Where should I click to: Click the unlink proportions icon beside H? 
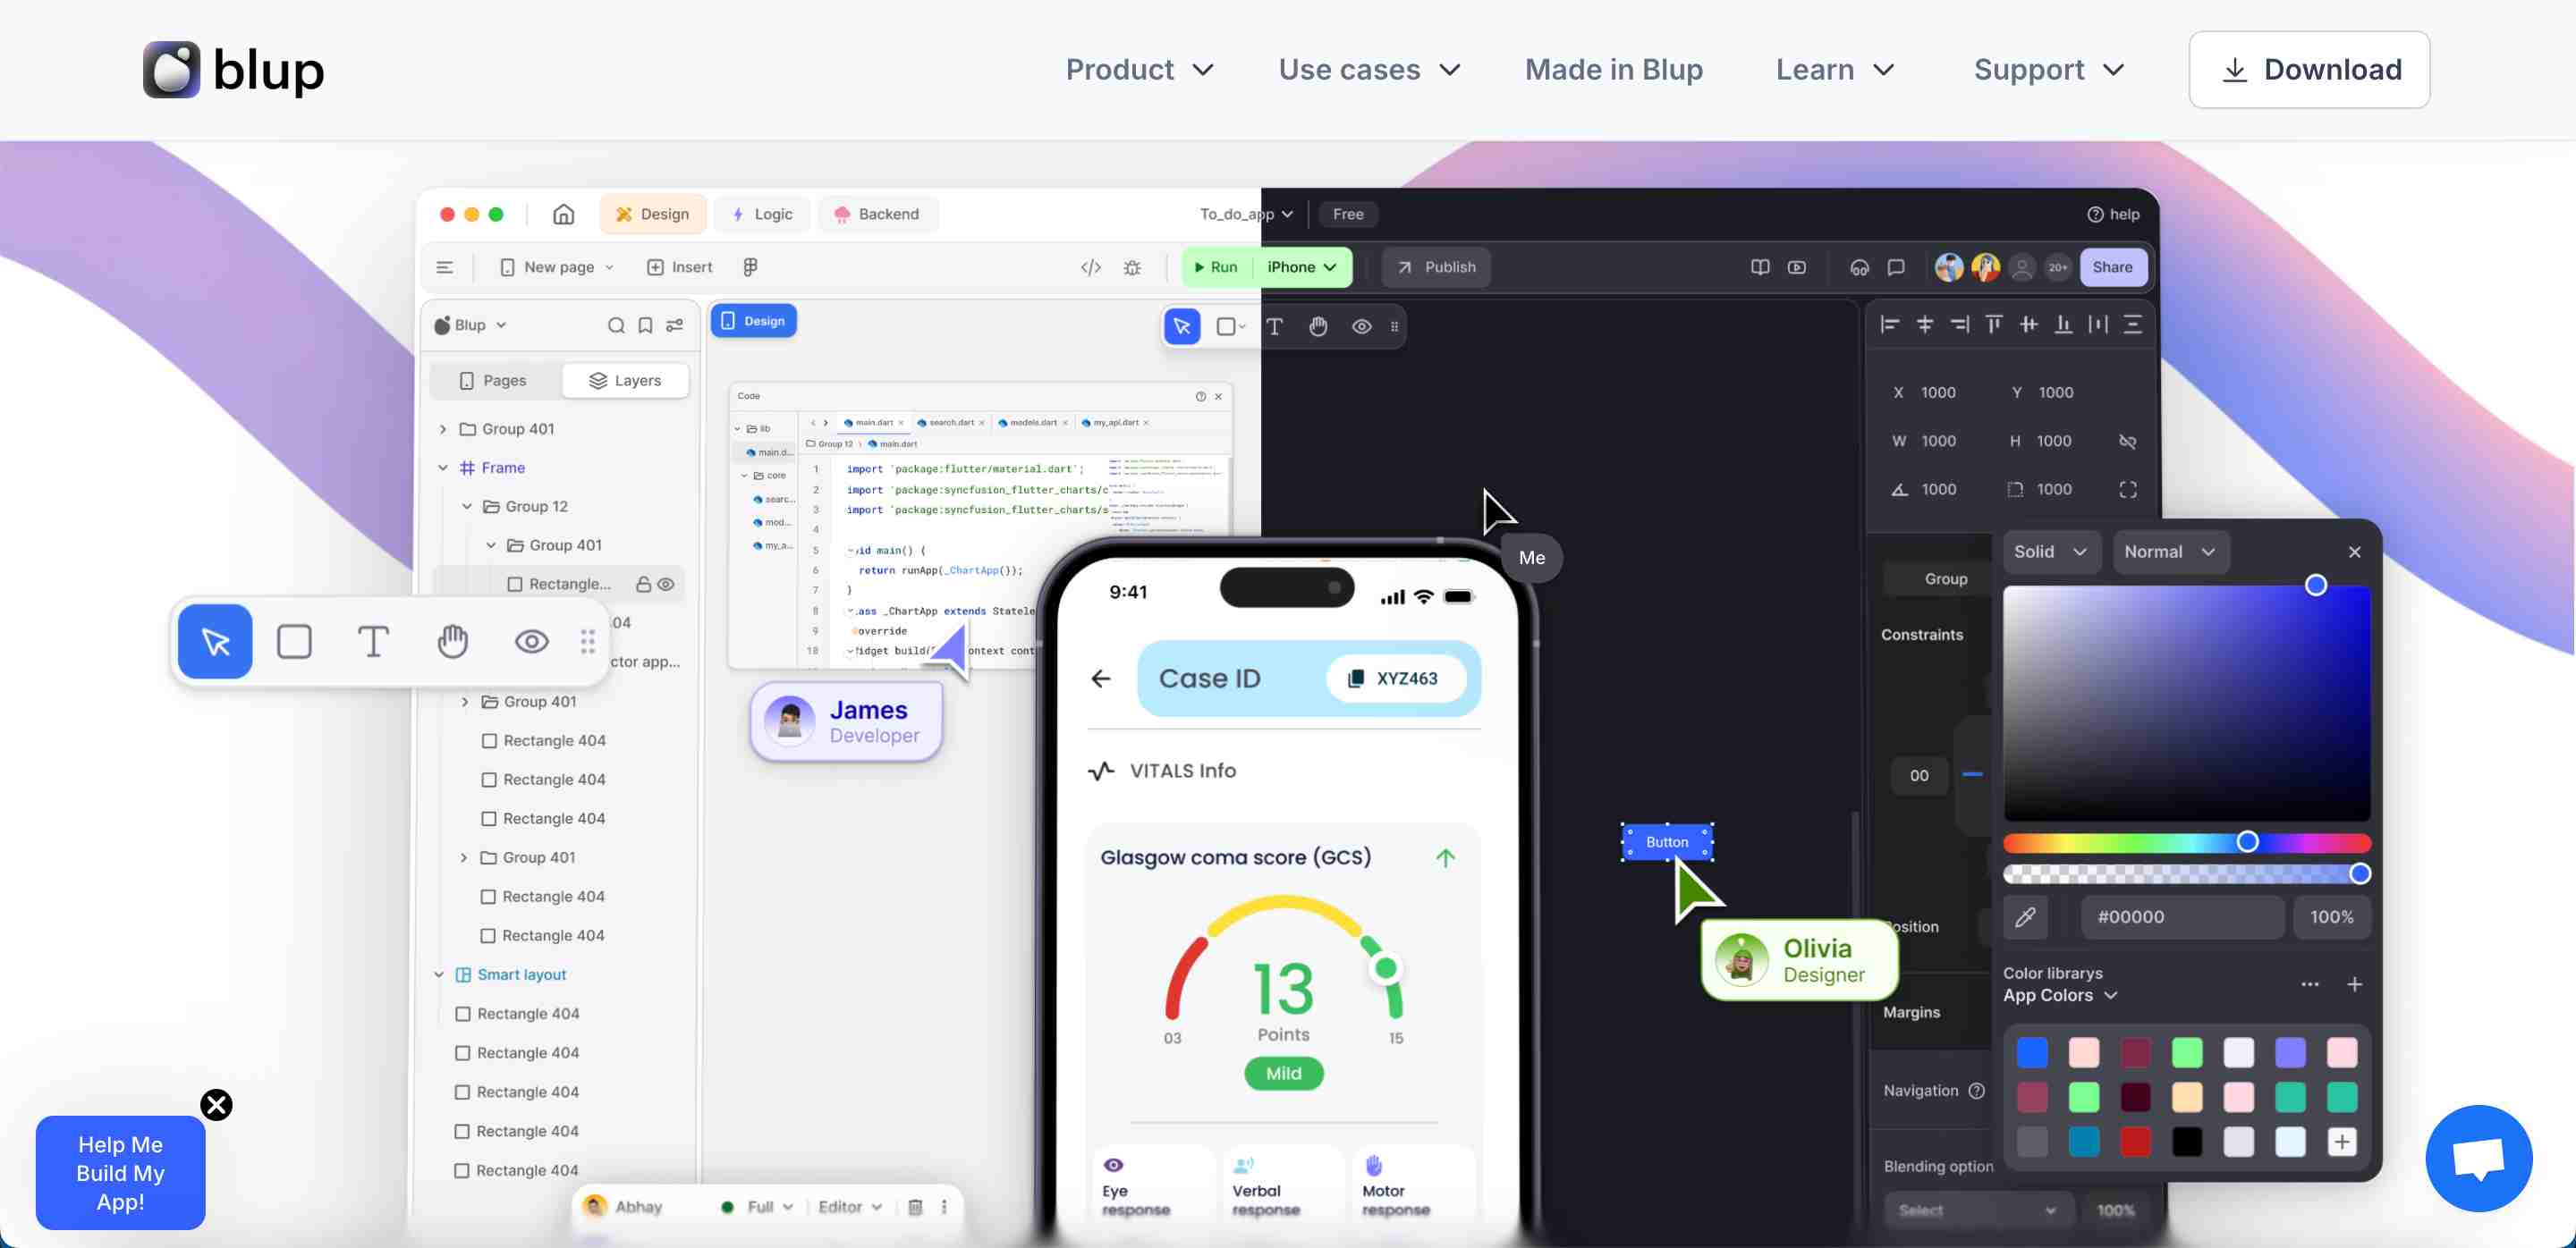(x=2127, y=441)
